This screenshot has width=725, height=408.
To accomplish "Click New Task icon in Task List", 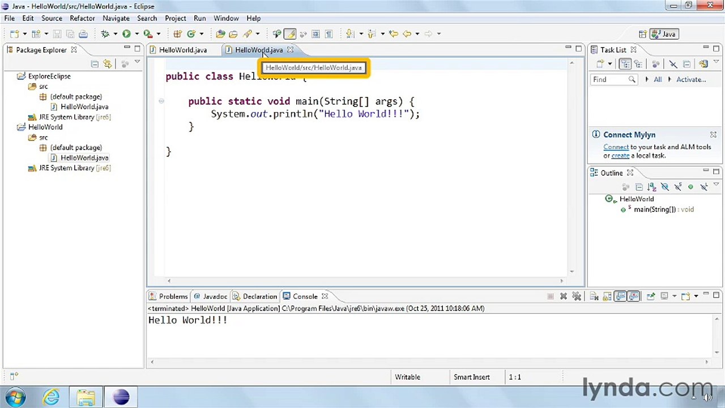I will pyautogui.click(x=600, y=64).
